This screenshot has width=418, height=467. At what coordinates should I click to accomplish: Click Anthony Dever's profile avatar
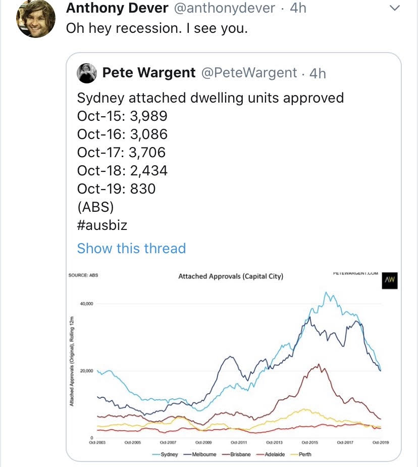(x=35, y=19)
